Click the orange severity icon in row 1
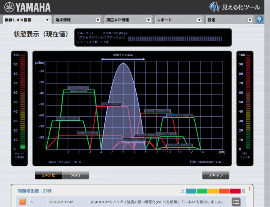Viewport: 270px width, 207px height. pyautogui.click(x=22, y=202)
